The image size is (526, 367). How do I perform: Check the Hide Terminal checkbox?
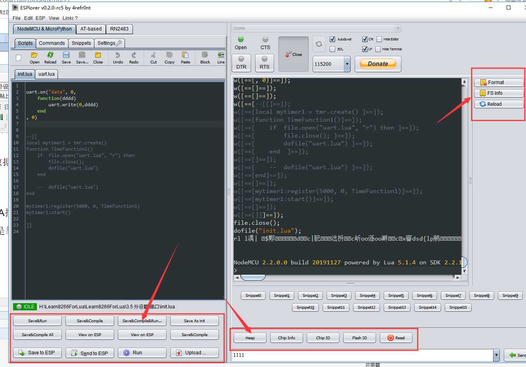tap(378, 49)
